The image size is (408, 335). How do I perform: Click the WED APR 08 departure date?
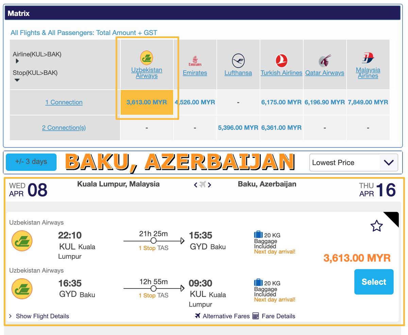coord(28,190)
